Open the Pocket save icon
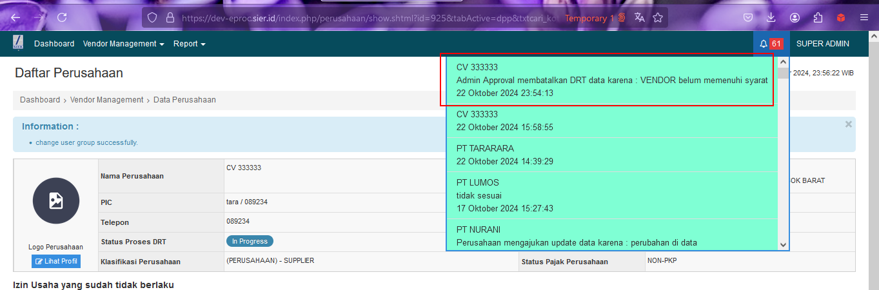This screenshot has width=879, height=290. pos(749,18)
